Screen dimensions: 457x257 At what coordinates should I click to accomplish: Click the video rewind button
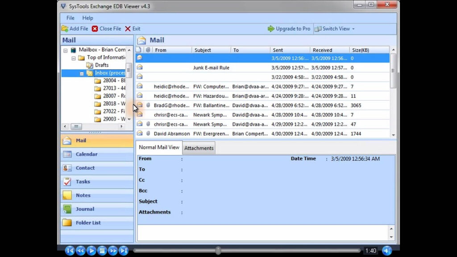click(80, 251)
